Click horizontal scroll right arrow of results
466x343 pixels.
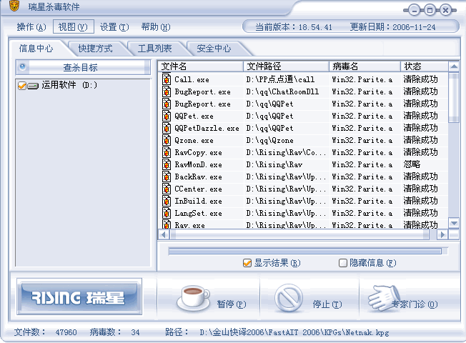click(x=442, y=235)
